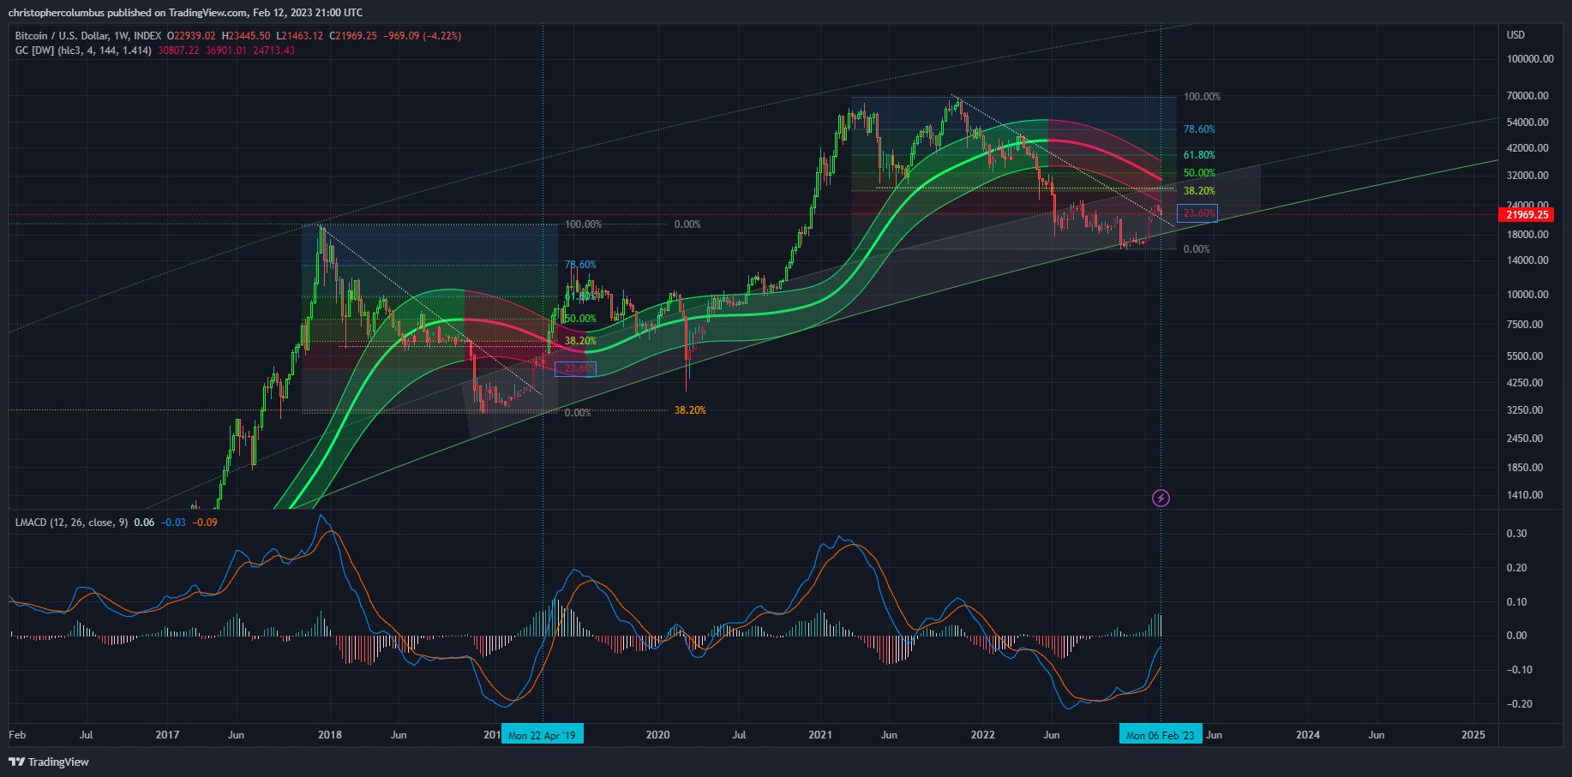Click the 2018 year label on time axis
Screen dimensions: 1572x777
[x=330, y=735]
